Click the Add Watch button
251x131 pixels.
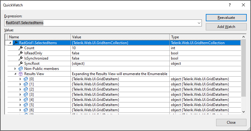tap(226, 27)
